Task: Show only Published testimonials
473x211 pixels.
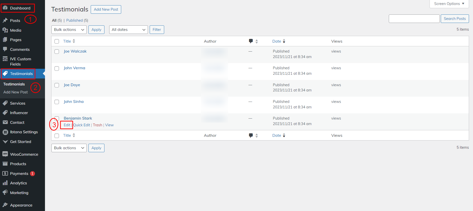Action: 74,20
